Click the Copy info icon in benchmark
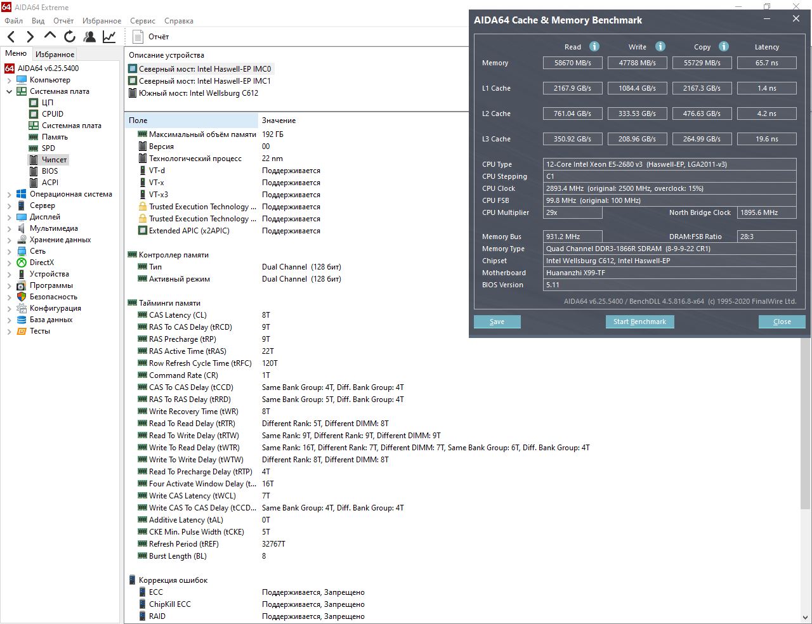The image size is (812, 624). [x=724, y=46]
